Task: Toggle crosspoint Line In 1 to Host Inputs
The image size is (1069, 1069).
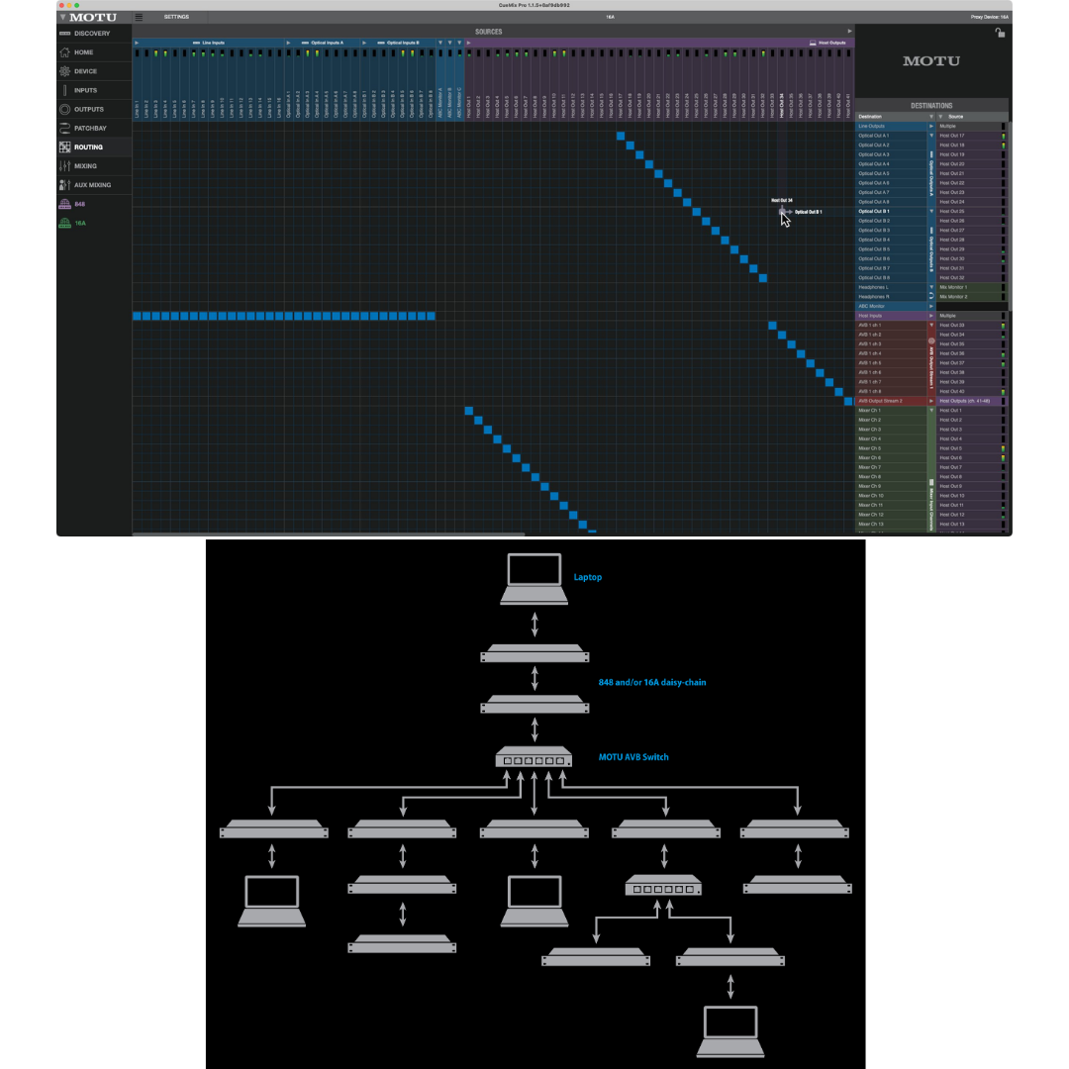Action: (137, 316)
